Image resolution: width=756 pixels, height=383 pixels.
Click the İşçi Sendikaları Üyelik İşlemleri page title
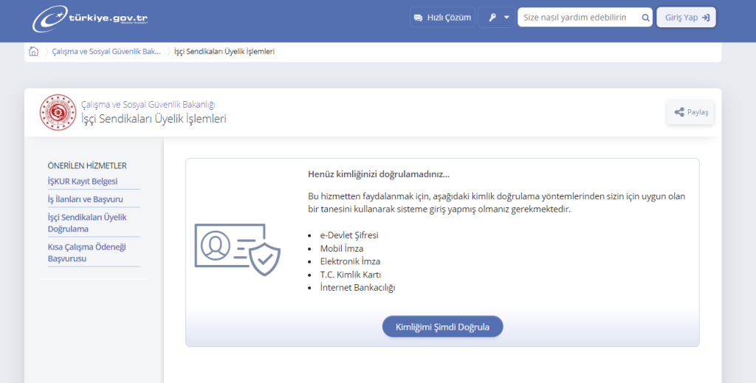[154, 119]
